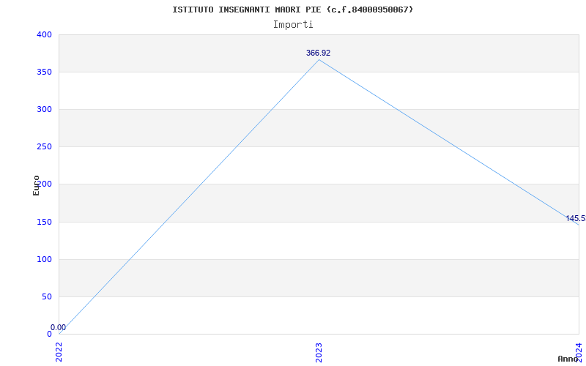This screenshot has height=366, width=586.
Task: Click the 2022 x-axis label
Action: point(59,352)
